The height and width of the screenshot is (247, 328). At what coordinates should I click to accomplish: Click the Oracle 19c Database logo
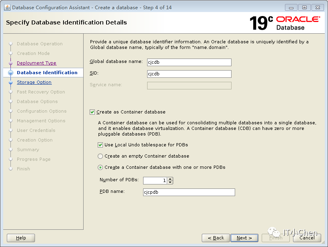click(285, 23)
